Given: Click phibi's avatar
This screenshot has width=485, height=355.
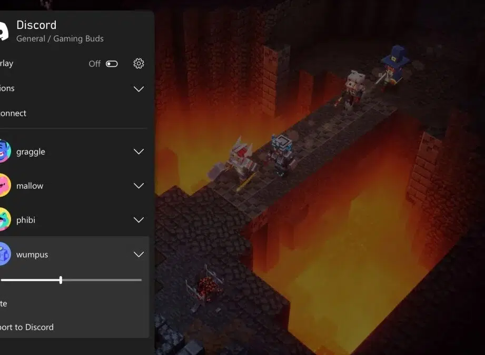Looking at the screenshot, I should pos(5,219).
